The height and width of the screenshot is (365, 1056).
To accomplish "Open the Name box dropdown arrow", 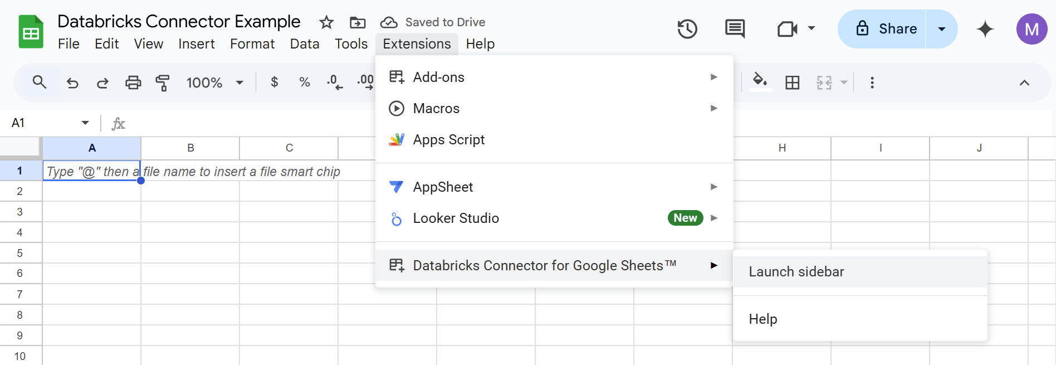I will pos(85,123).
